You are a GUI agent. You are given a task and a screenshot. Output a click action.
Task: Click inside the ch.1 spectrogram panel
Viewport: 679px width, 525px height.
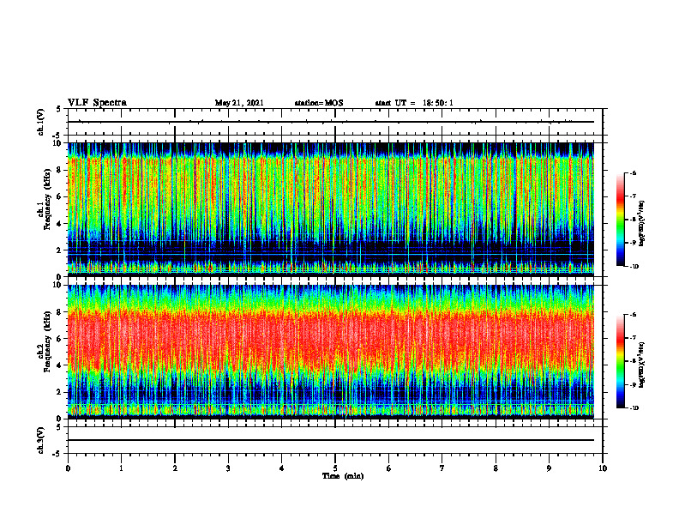(331, 209)
